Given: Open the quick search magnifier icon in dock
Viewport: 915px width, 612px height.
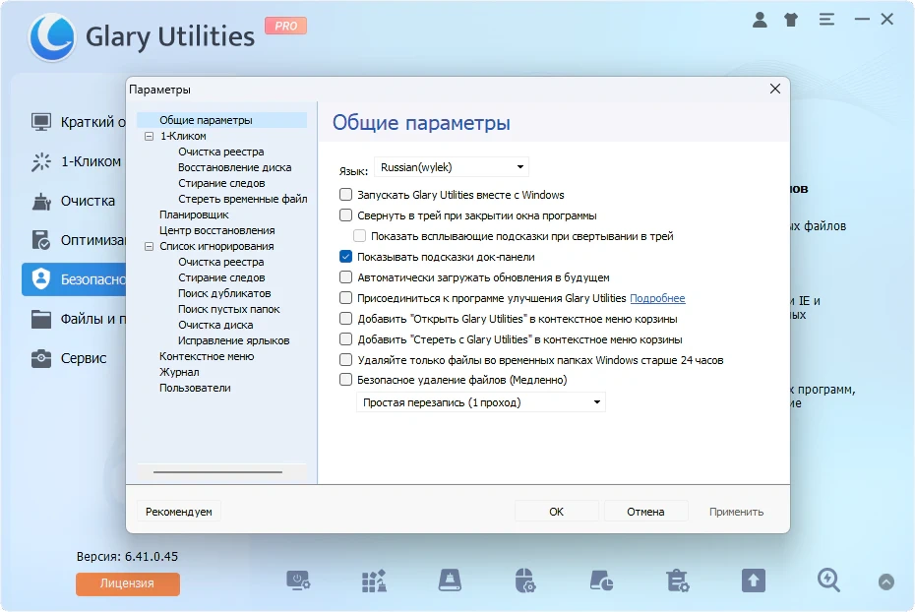Looking at the screenshot, I should point(828,581).
